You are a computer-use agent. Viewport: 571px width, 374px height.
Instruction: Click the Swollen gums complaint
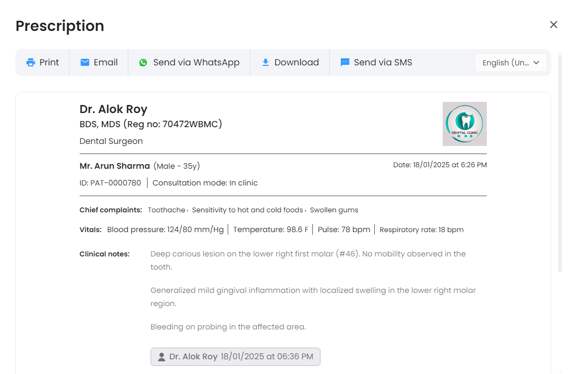334,210
